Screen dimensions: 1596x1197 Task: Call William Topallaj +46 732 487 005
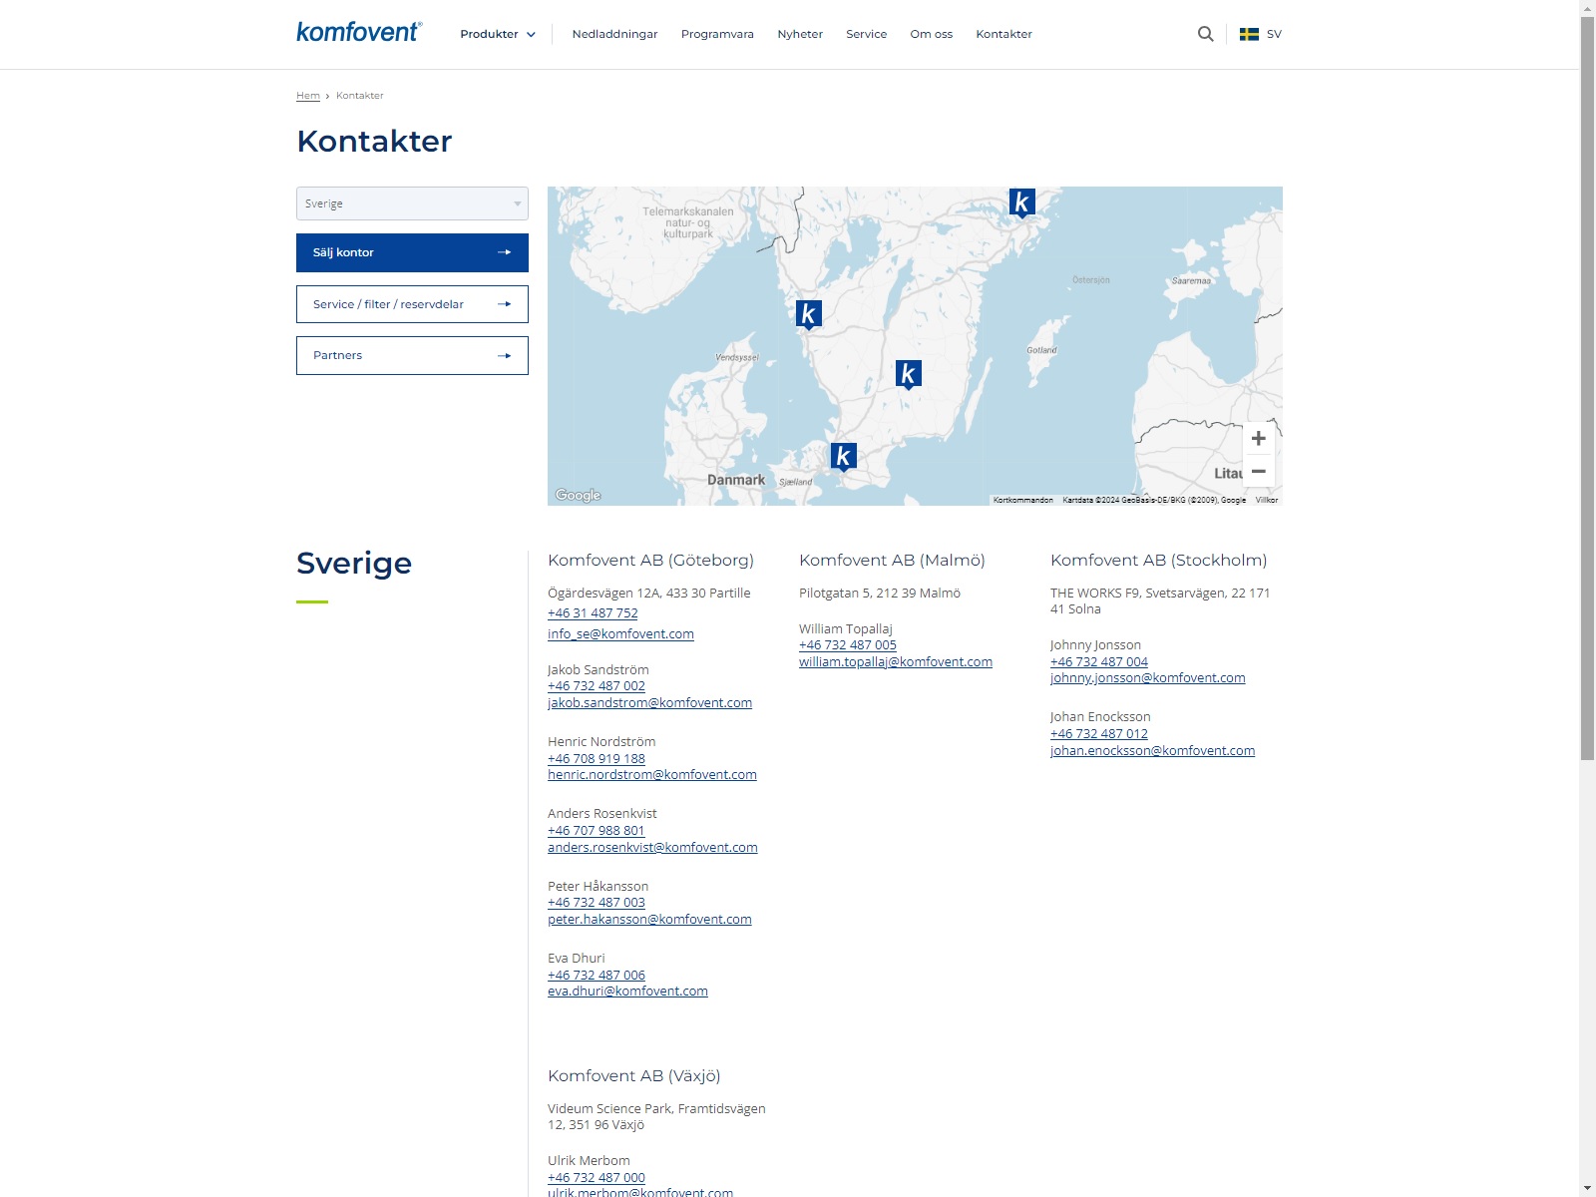pyautogui.click(x=848, y=645)
